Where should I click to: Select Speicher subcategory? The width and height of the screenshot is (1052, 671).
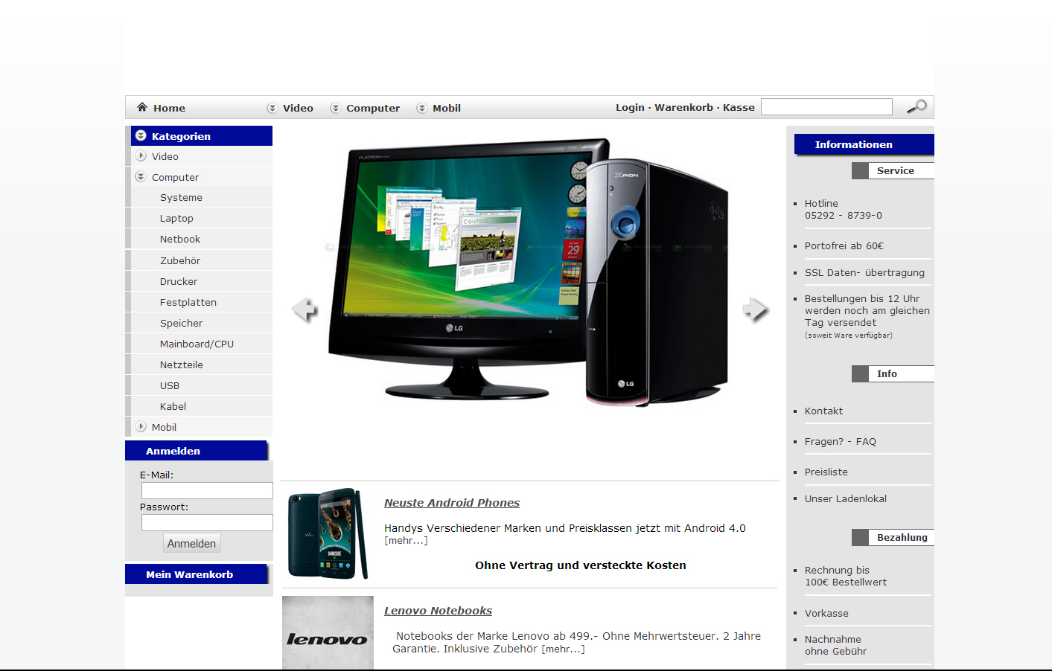[181, 323]
